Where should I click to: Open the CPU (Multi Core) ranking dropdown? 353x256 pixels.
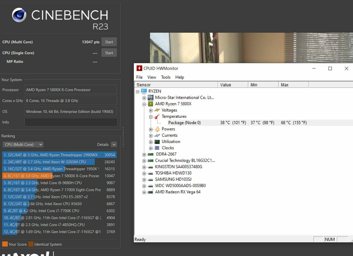coord(23,144)
